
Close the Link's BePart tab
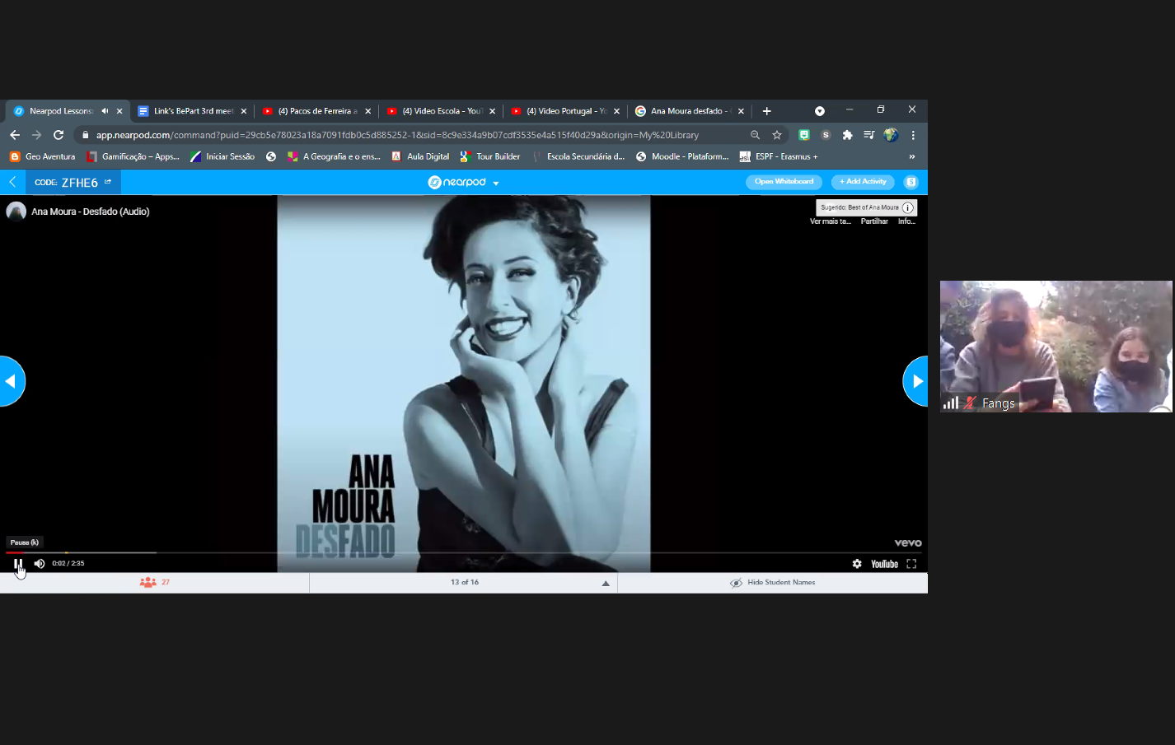(x=244, y=111)
